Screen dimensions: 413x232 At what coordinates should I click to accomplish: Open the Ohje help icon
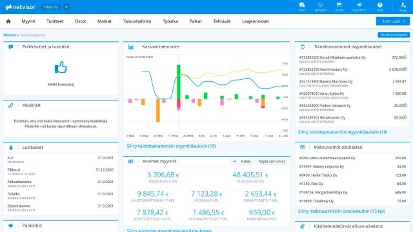[380, 6]
